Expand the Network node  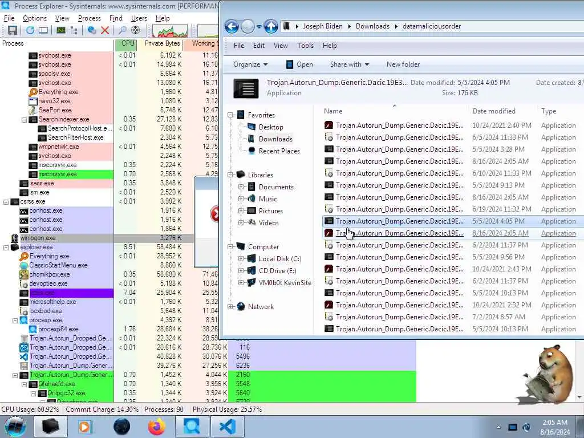(230, 306)
